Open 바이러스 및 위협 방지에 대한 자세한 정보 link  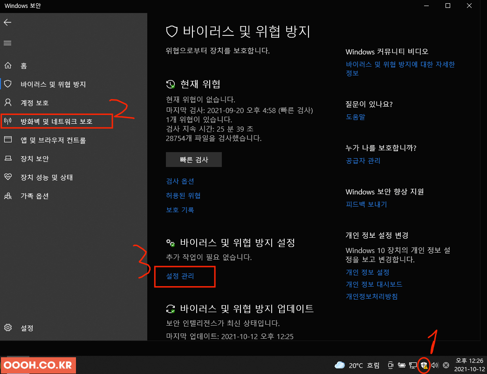point(400,68)
